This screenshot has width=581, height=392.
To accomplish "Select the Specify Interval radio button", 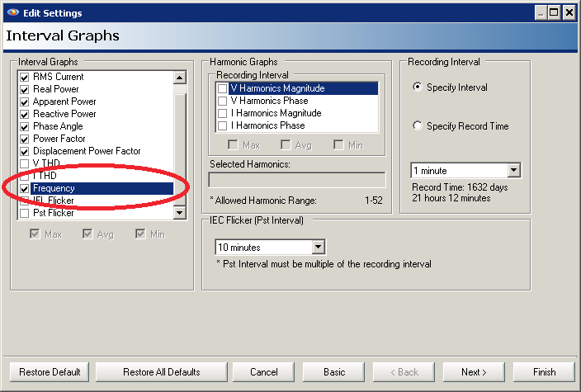I will point(418,87).
